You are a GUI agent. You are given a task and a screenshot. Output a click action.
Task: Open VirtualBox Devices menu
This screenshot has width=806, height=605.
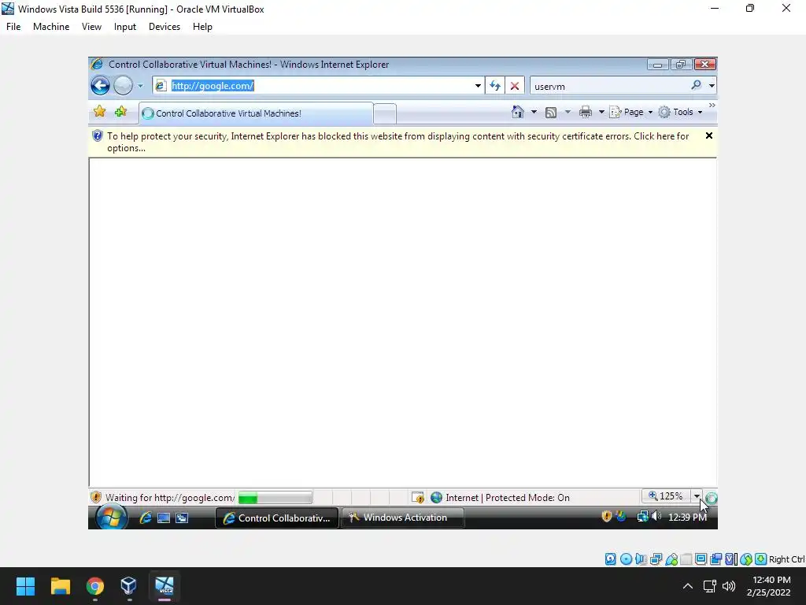[x=165, y=27]
